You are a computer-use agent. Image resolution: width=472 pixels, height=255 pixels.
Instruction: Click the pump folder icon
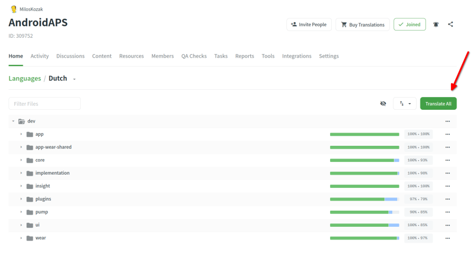pyautogui.click(x=29, y=212)
